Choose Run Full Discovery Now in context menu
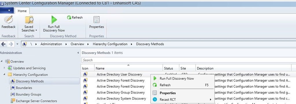296x104 pixels. tap(183, 78)
